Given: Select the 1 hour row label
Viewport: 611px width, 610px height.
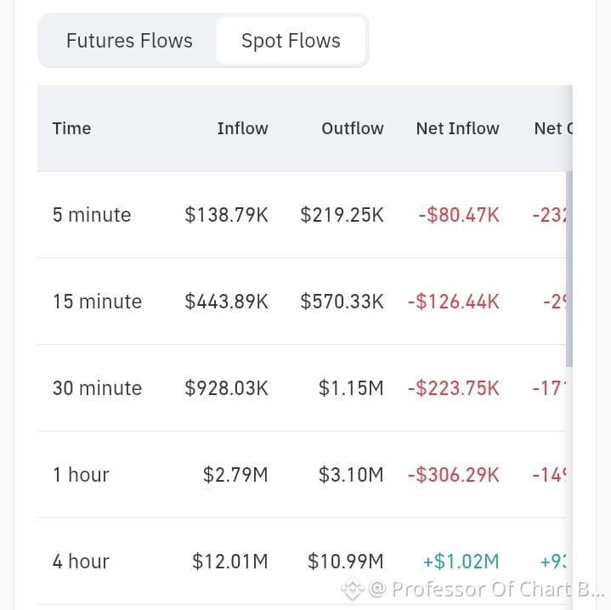Looking at the screenshot, I should pyautogui.click(x=81, y=475).
